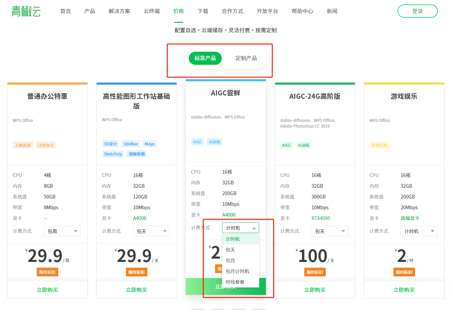Click the AIGC尝鲜 card title

click(x=226, y=93)
